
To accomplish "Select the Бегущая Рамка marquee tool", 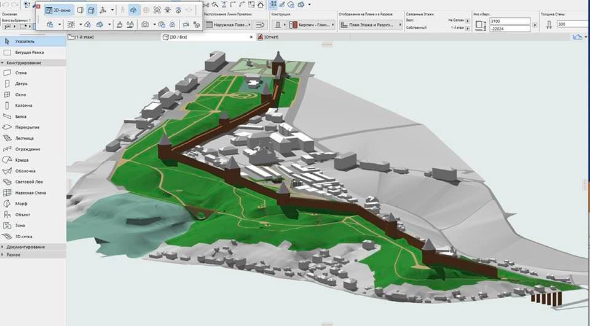I will (33, 52).
